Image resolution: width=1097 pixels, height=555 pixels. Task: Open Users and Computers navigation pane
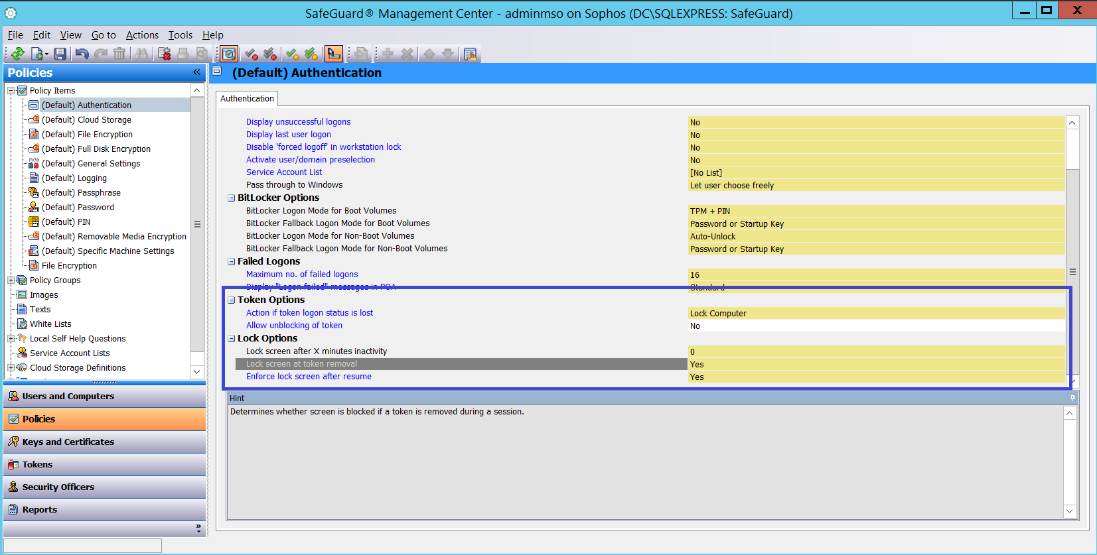(105, 397)
